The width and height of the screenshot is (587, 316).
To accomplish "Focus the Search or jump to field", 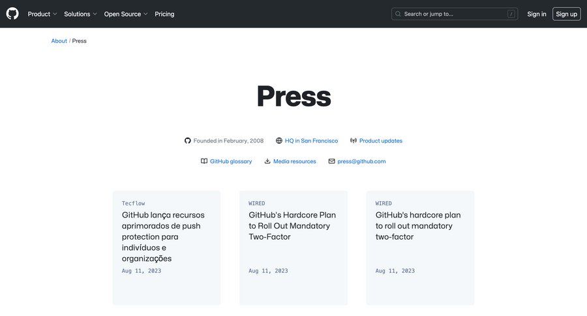I will (455, 14).
